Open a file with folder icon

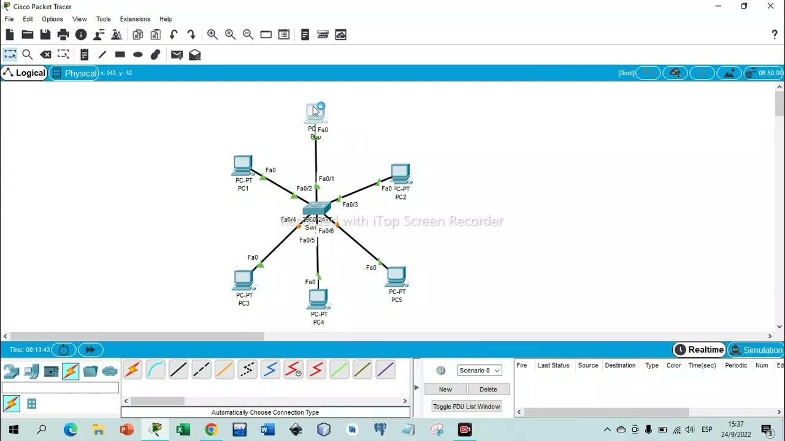[x=28, y=35]
